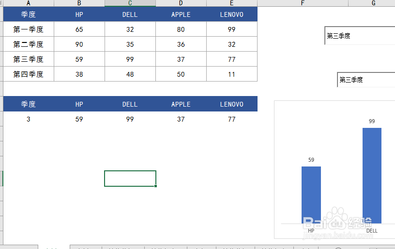The width and height of the screenshot is (395, 249).
Task: Click the HP axis label in chart
Action: tap(311, 231)
